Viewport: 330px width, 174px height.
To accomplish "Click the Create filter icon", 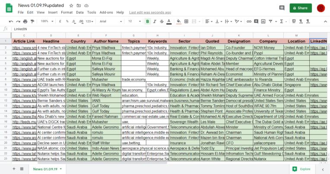I will click(x=270, y=21).
